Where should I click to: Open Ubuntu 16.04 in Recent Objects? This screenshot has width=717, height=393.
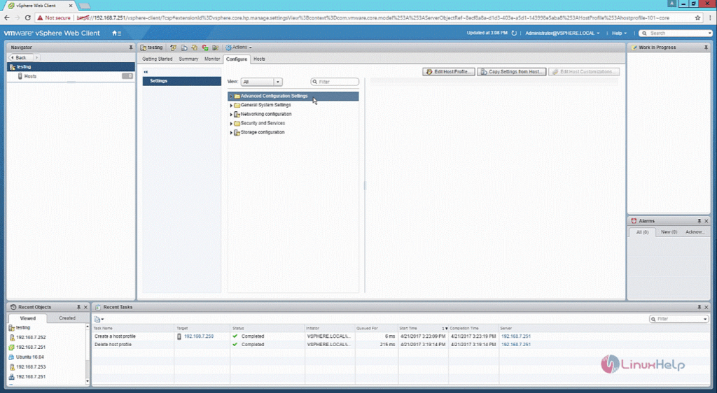coord(29,357)
